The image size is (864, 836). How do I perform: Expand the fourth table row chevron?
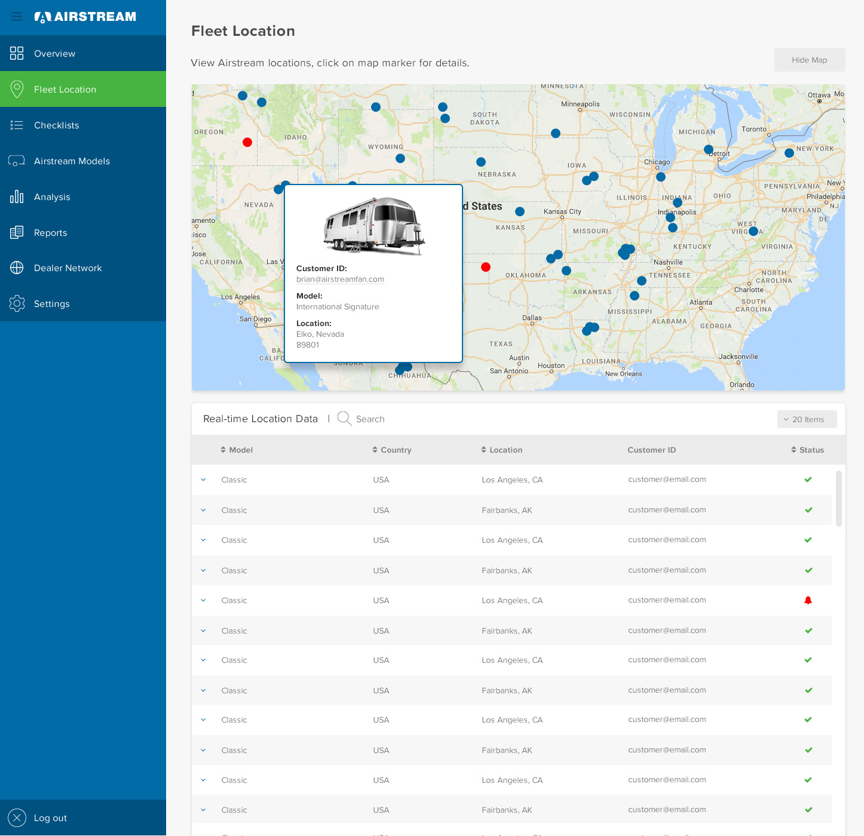tap(203, 570)
